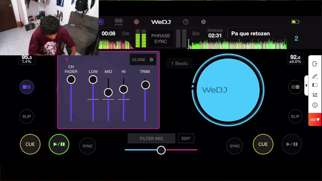The image size is (322, 181).
Task: Select the pencil draw tool in recorder toolbar
Action: click(x=315, y=76)
